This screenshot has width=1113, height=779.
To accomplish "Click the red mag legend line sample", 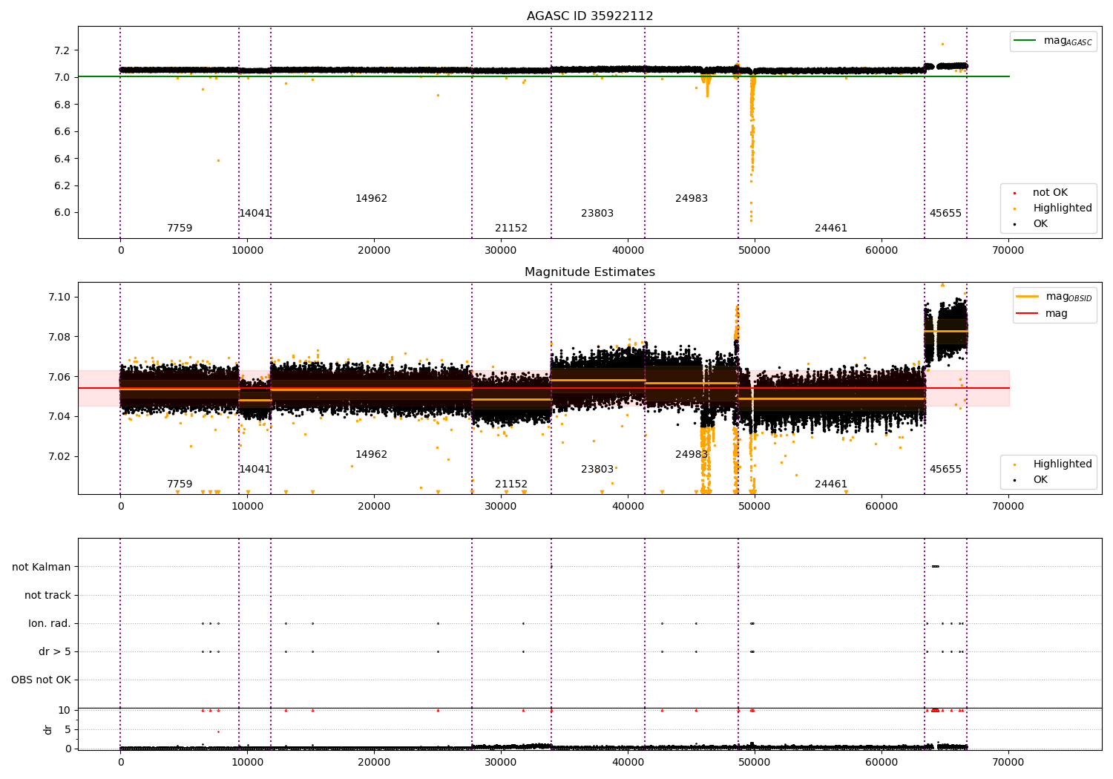I will pyautogui.click(x=1028, y=313).
